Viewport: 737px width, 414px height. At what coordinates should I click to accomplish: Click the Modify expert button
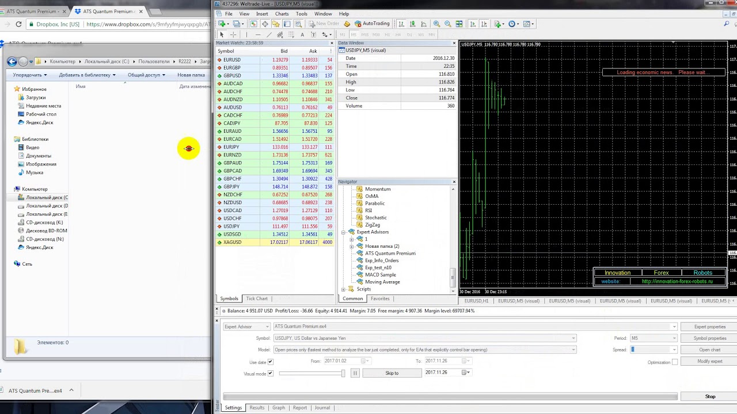point(709,361)
